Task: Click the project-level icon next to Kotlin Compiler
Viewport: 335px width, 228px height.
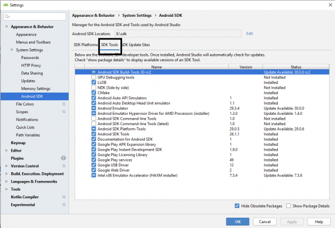Action: click(64, 197)
